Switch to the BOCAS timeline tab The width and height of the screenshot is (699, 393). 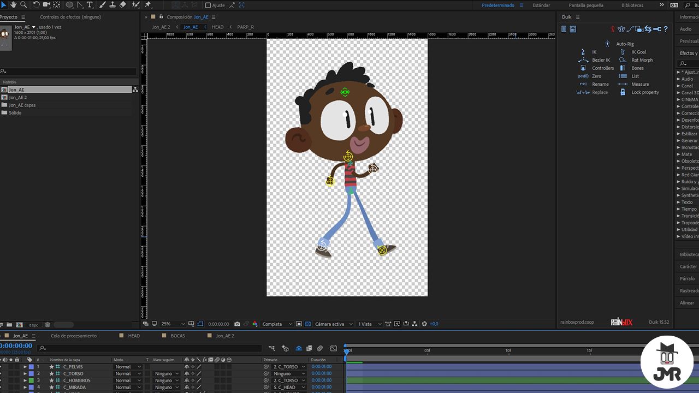click(x=178, y=336)
